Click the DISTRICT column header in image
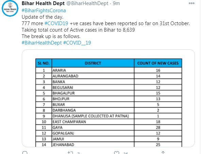The width and height of the screenshot is (201, 154). coord(93,63)
